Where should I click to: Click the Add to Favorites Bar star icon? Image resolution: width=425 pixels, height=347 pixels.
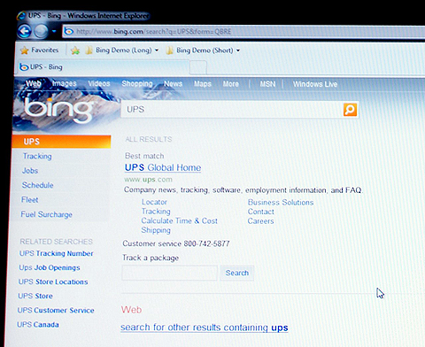pyautogui.click(x=75, y=50)
